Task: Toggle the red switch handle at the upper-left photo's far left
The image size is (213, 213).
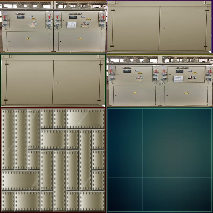Action: click(x=5, y=17)
